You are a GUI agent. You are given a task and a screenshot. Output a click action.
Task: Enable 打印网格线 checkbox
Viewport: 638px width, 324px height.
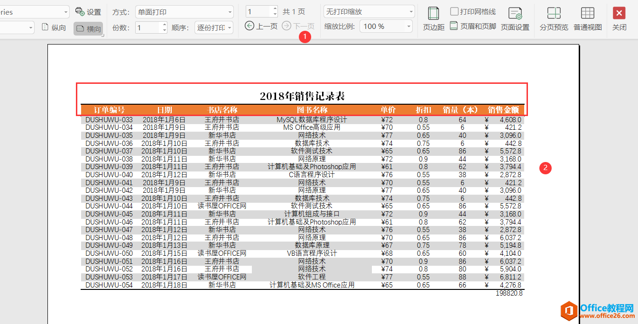pyautogui.click(x=454, y=11)
